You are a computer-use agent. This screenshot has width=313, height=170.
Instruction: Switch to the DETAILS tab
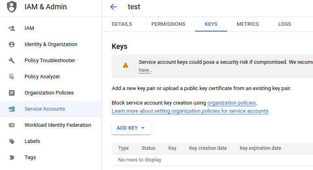[x=122, y=24]
